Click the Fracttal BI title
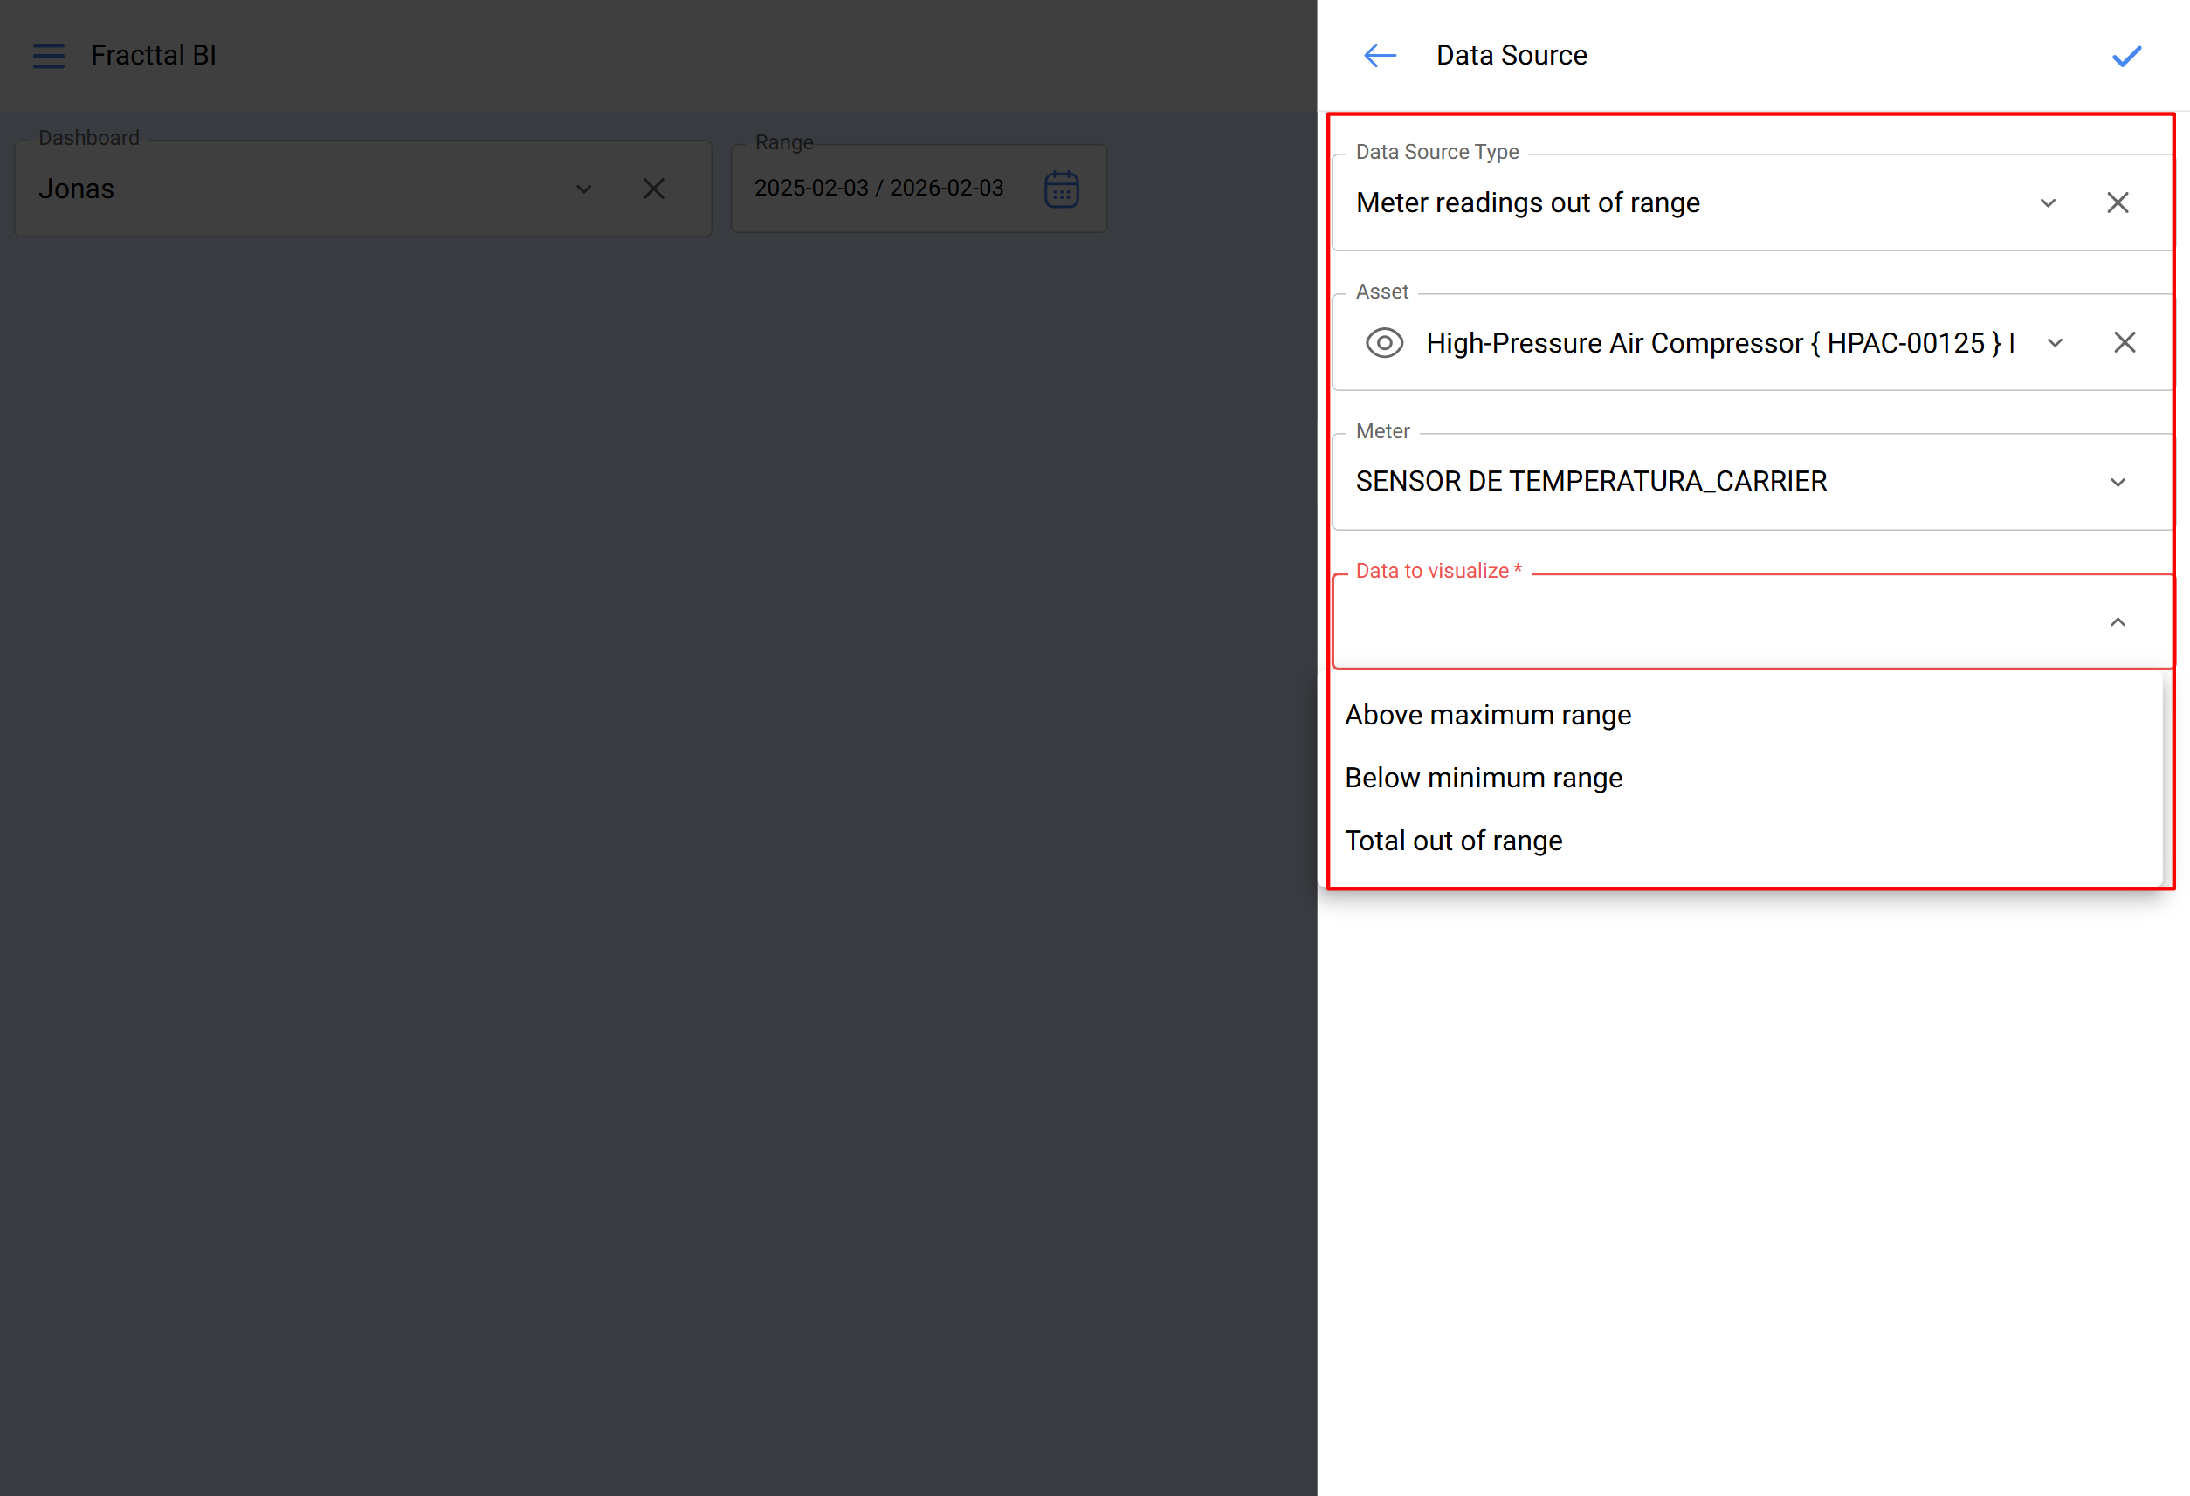The height and width of the screenshot is (1496, 2190). (154, 56)
